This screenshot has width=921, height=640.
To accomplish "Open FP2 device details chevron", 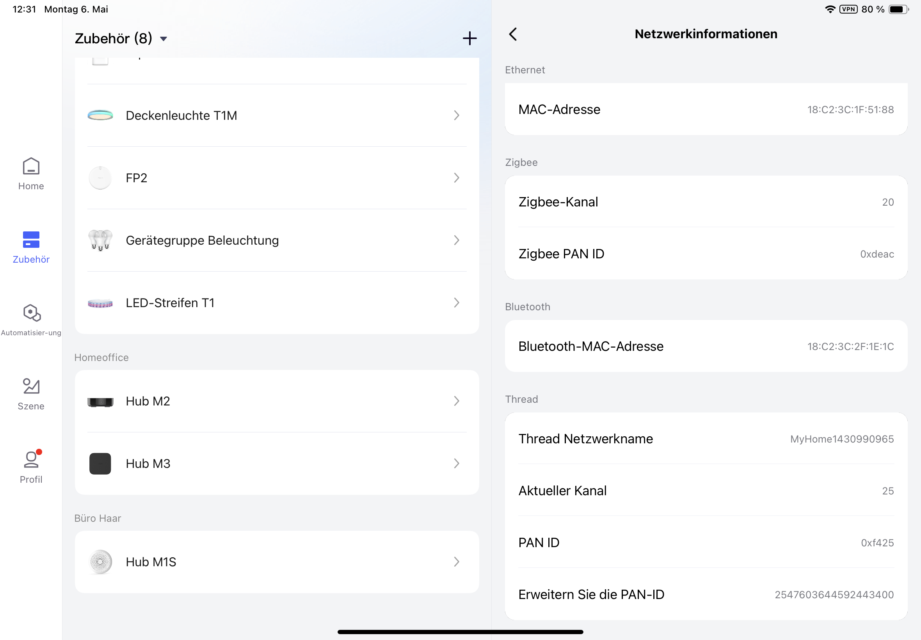I will click(x=456, y=178).
